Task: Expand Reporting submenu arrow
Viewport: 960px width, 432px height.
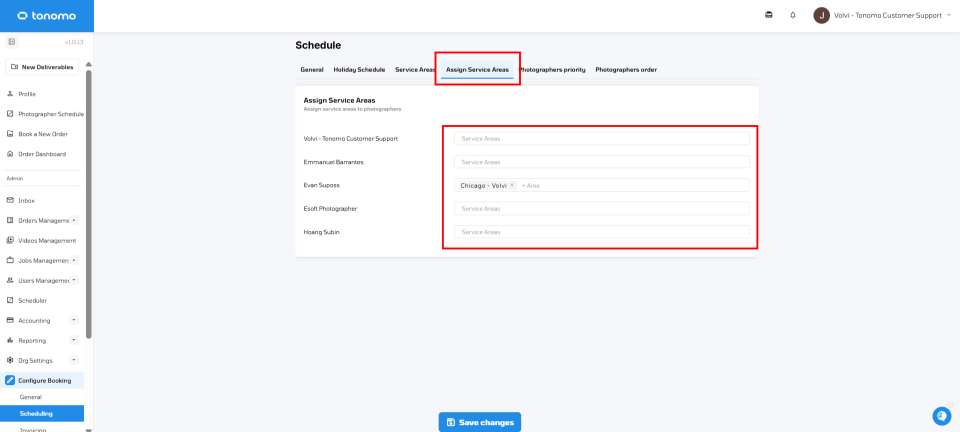Action: point(74,340)
